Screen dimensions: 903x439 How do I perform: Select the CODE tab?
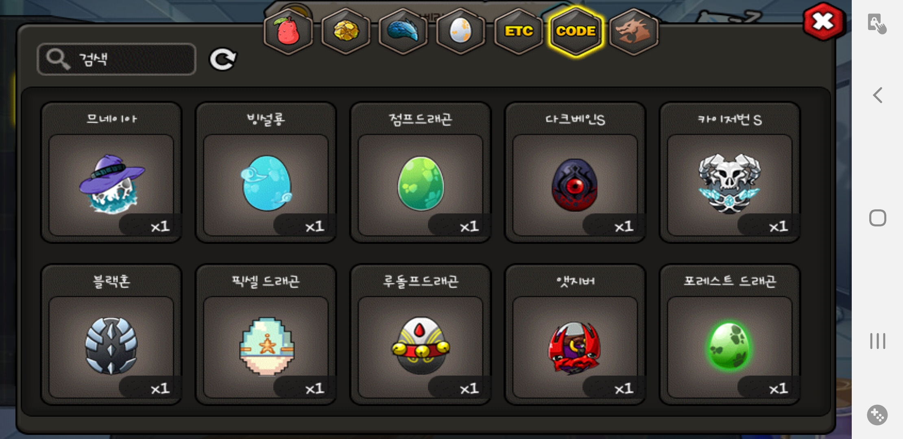576,32
